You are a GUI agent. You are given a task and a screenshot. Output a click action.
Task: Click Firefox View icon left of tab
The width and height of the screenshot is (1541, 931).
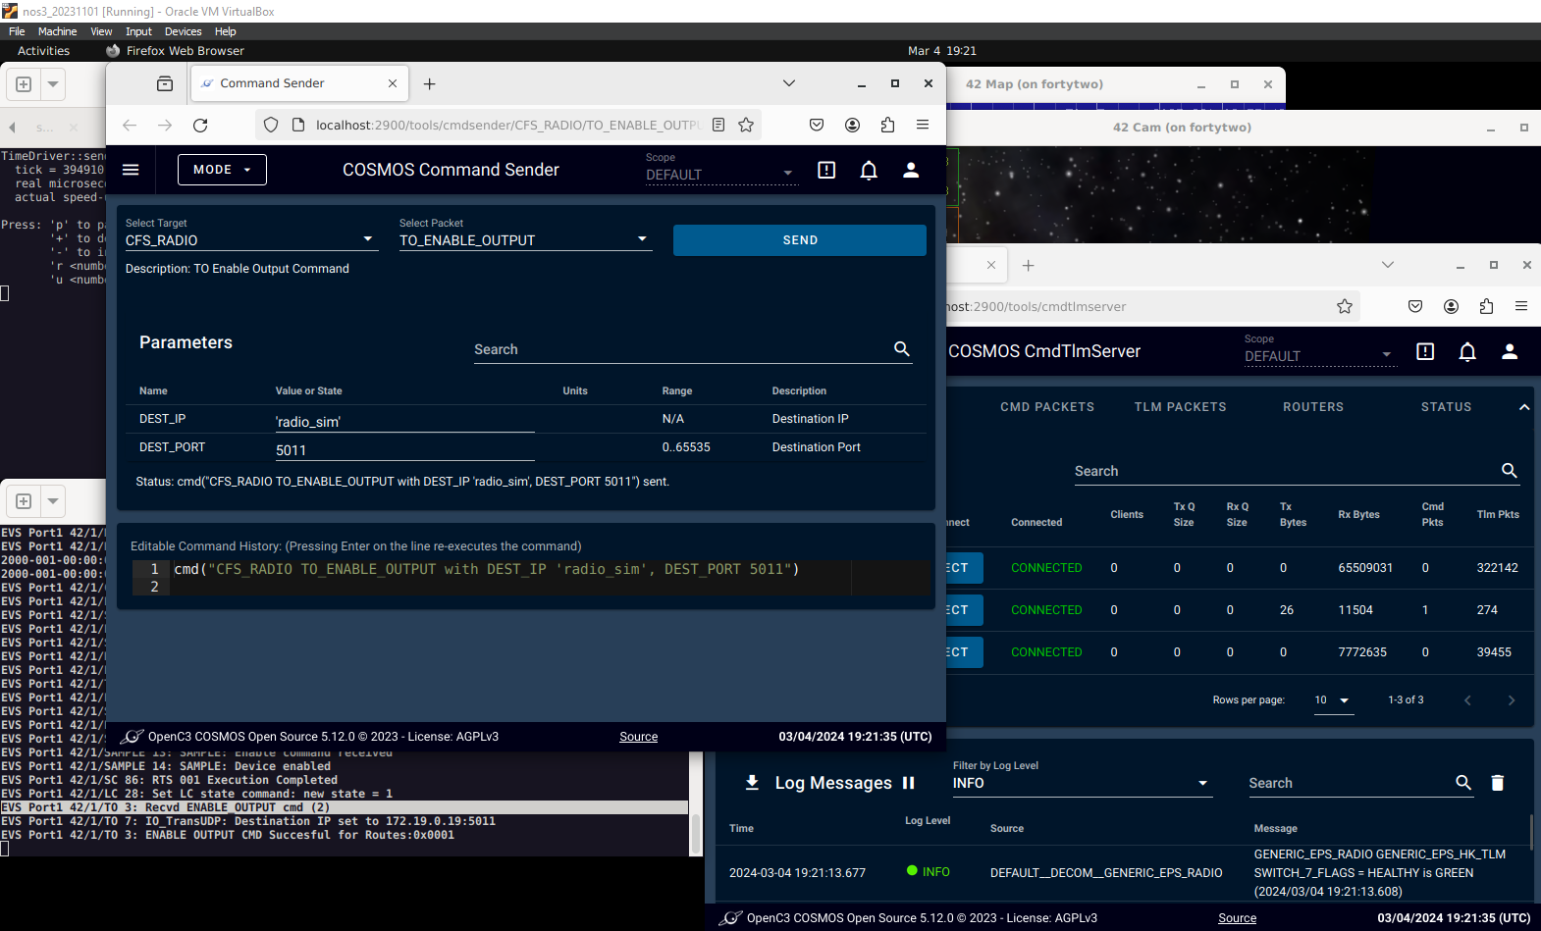(165, 84)
